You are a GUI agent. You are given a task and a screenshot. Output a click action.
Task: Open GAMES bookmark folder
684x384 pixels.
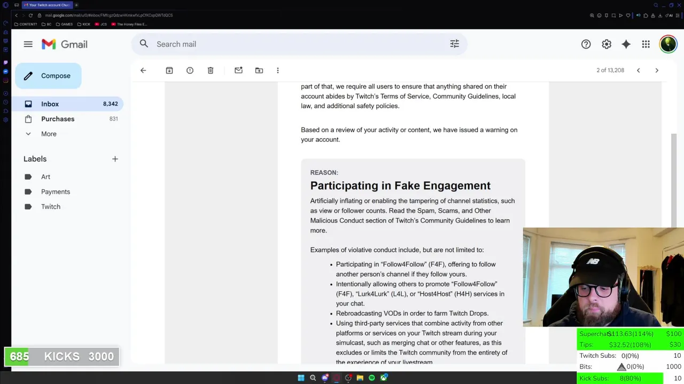[64, 24]
